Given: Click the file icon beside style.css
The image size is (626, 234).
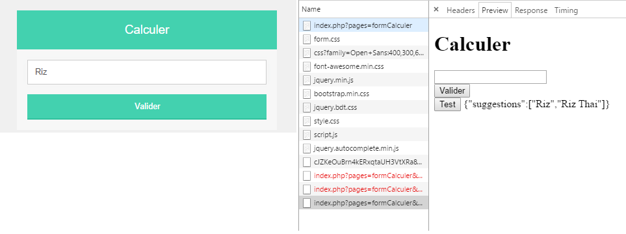Looking at the screenshot, I should pos(307,121).
